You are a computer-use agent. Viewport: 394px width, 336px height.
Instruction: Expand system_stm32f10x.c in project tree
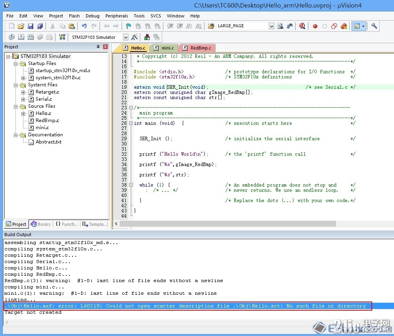(x=23, y=78)
